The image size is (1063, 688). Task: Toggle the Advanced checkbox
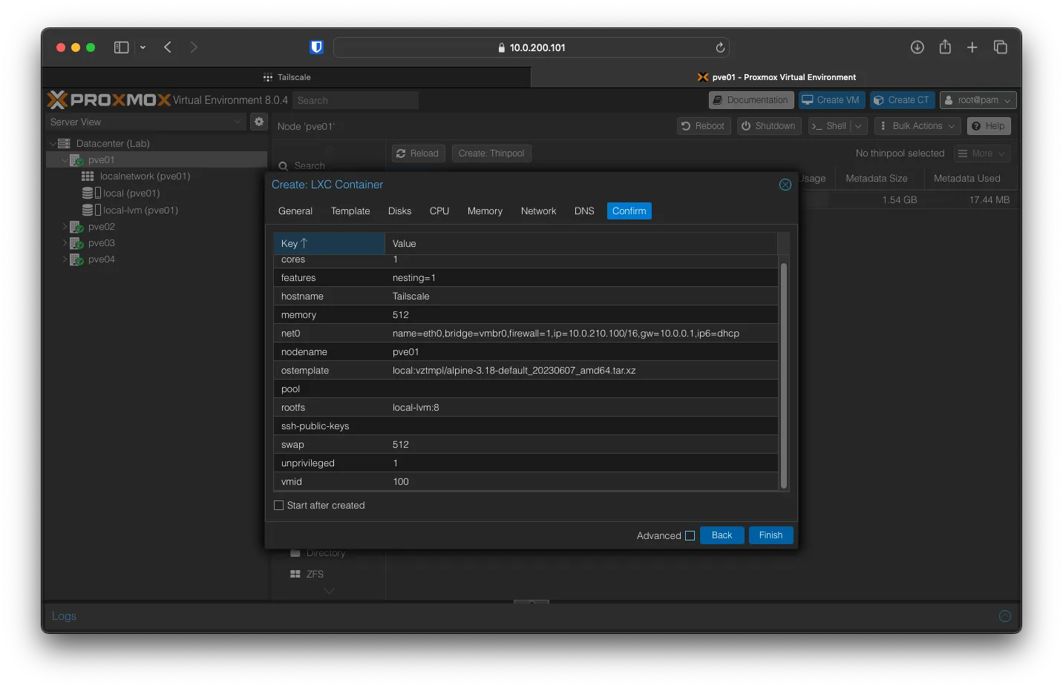click(x=690, y=536)
